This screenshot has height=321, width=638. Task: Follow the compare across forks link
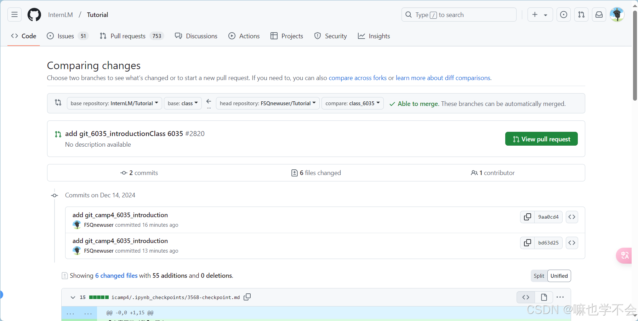coord(358,78)
